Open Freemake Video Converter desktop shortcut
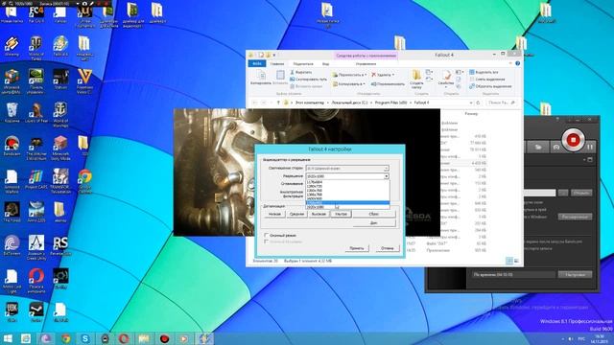Viewport: 614px width, 345px height. tap(84, 81)
